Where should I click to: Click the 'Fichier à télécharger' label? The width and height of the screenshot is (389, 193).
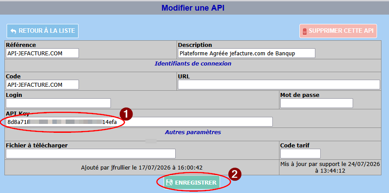[37, 146]
